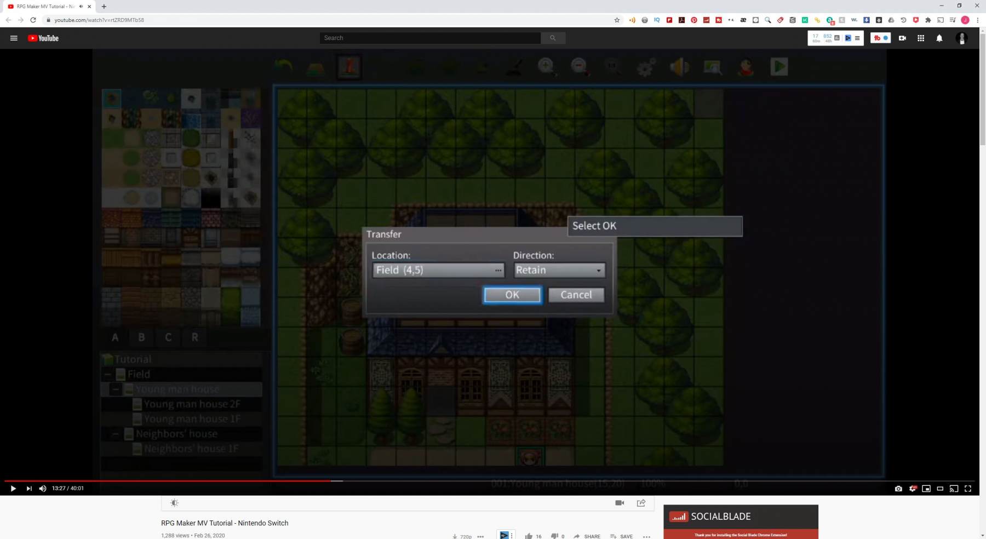The image size is (986, 539).
Task: Open the vidIQ bar chart stats icon
Action: pyautogui.click(x=836, y=38)
